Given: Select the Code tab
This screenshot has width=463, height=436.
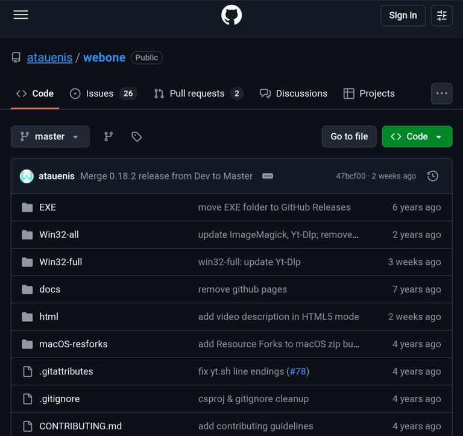Looking at the screenshot, I should [35, 93].
